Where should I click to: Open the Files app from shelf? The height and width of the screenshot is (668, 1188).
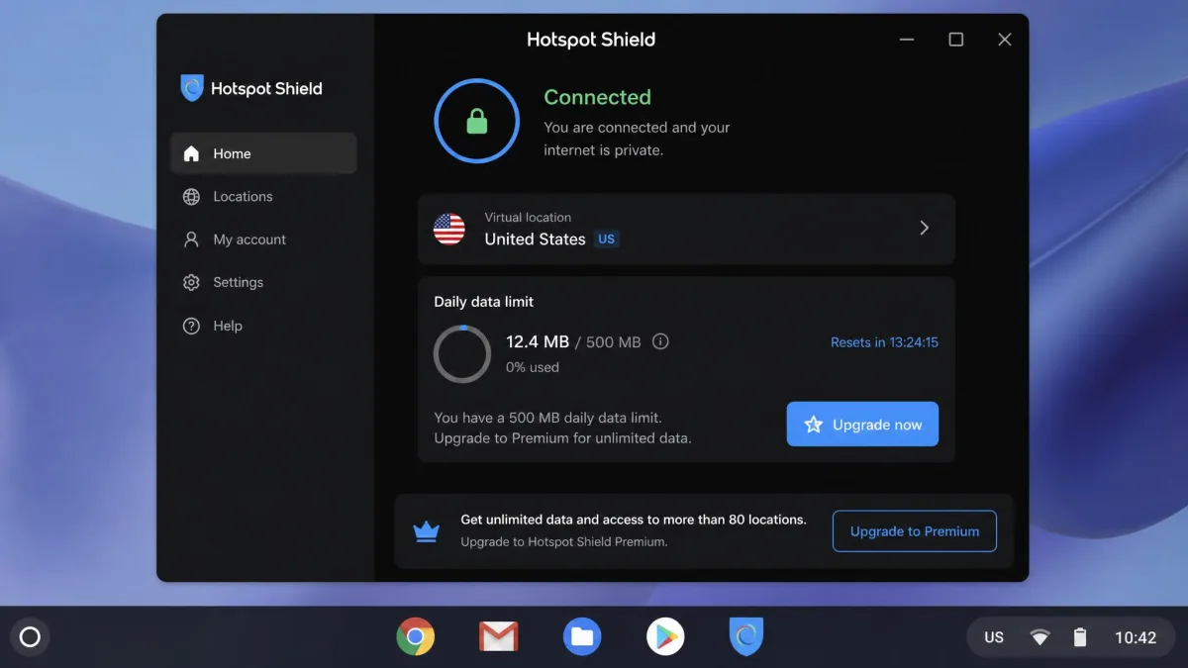(x=582, y=636)
